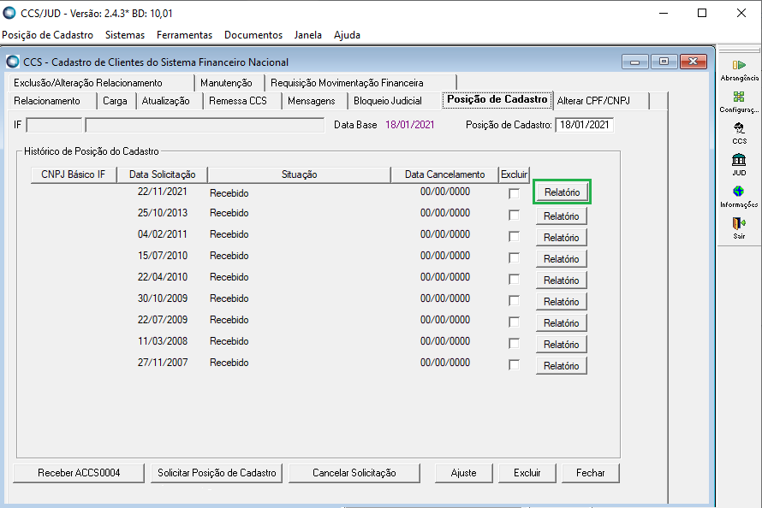Click the Situação column header
Screen dimensions: 762x508
pos(299,174)
